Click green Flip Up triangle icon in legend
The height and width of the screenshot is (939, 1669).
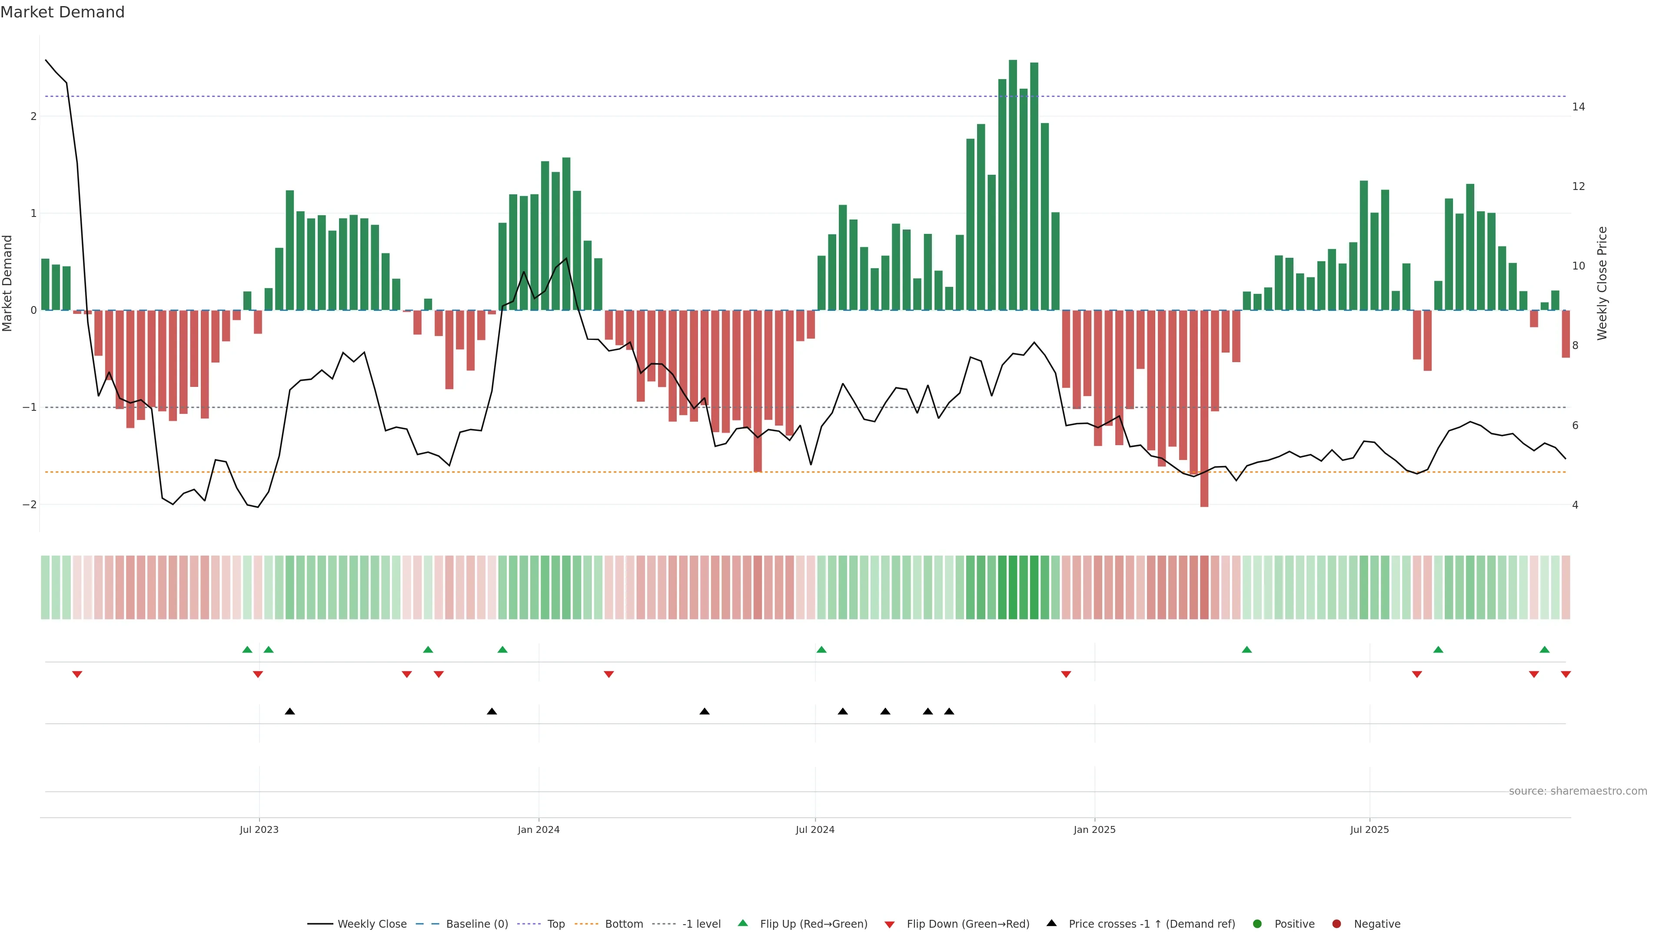tap(743, 923)
